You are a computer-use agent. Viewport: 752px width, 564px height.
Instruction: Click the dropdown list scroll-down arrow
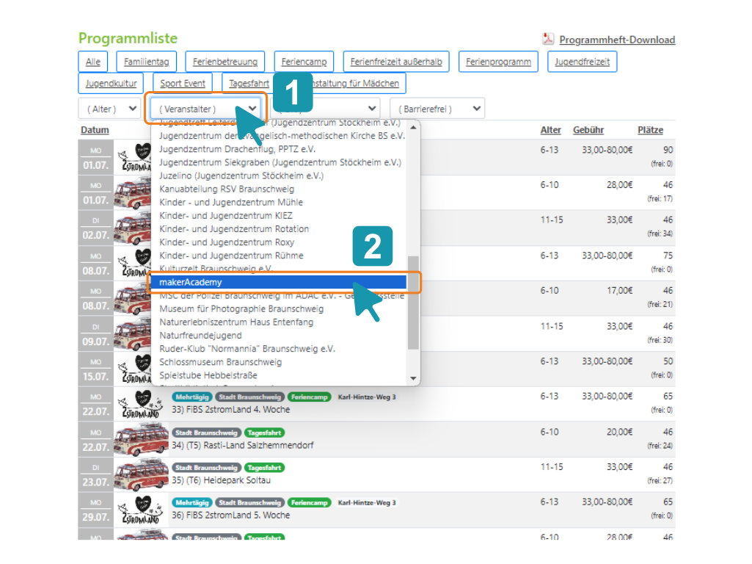[413, 378]
